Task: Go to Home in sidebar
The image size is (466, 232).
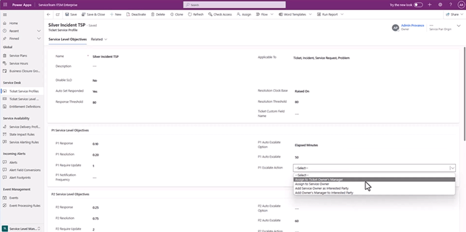Action: tap(14, 23)
